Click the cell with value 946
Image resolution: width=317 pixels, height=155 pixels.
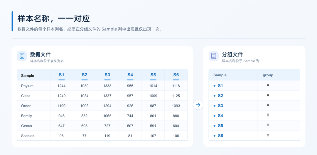pyautogui.click(x=61, y=116)
